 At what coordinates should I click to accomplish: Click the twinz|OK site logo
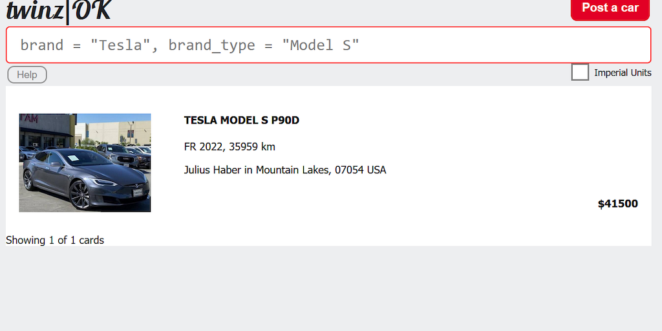(58, 10)
